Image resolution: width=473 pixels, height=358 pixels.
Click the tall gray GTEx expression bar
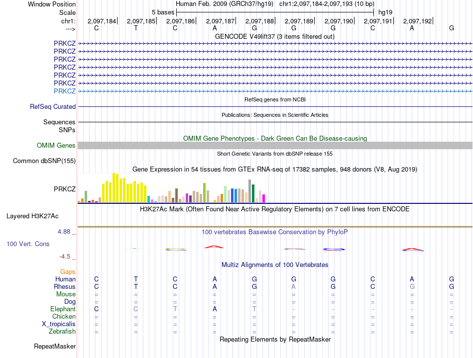250,191
